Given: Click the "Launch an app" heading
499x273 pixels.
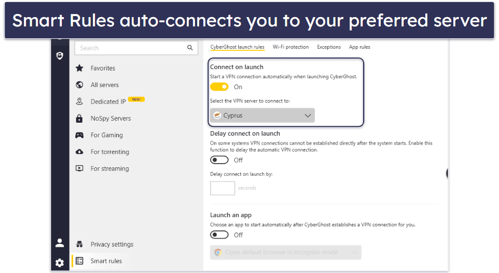Looking at the screenshot, I should pyautogui.click(x=231, y=215).
